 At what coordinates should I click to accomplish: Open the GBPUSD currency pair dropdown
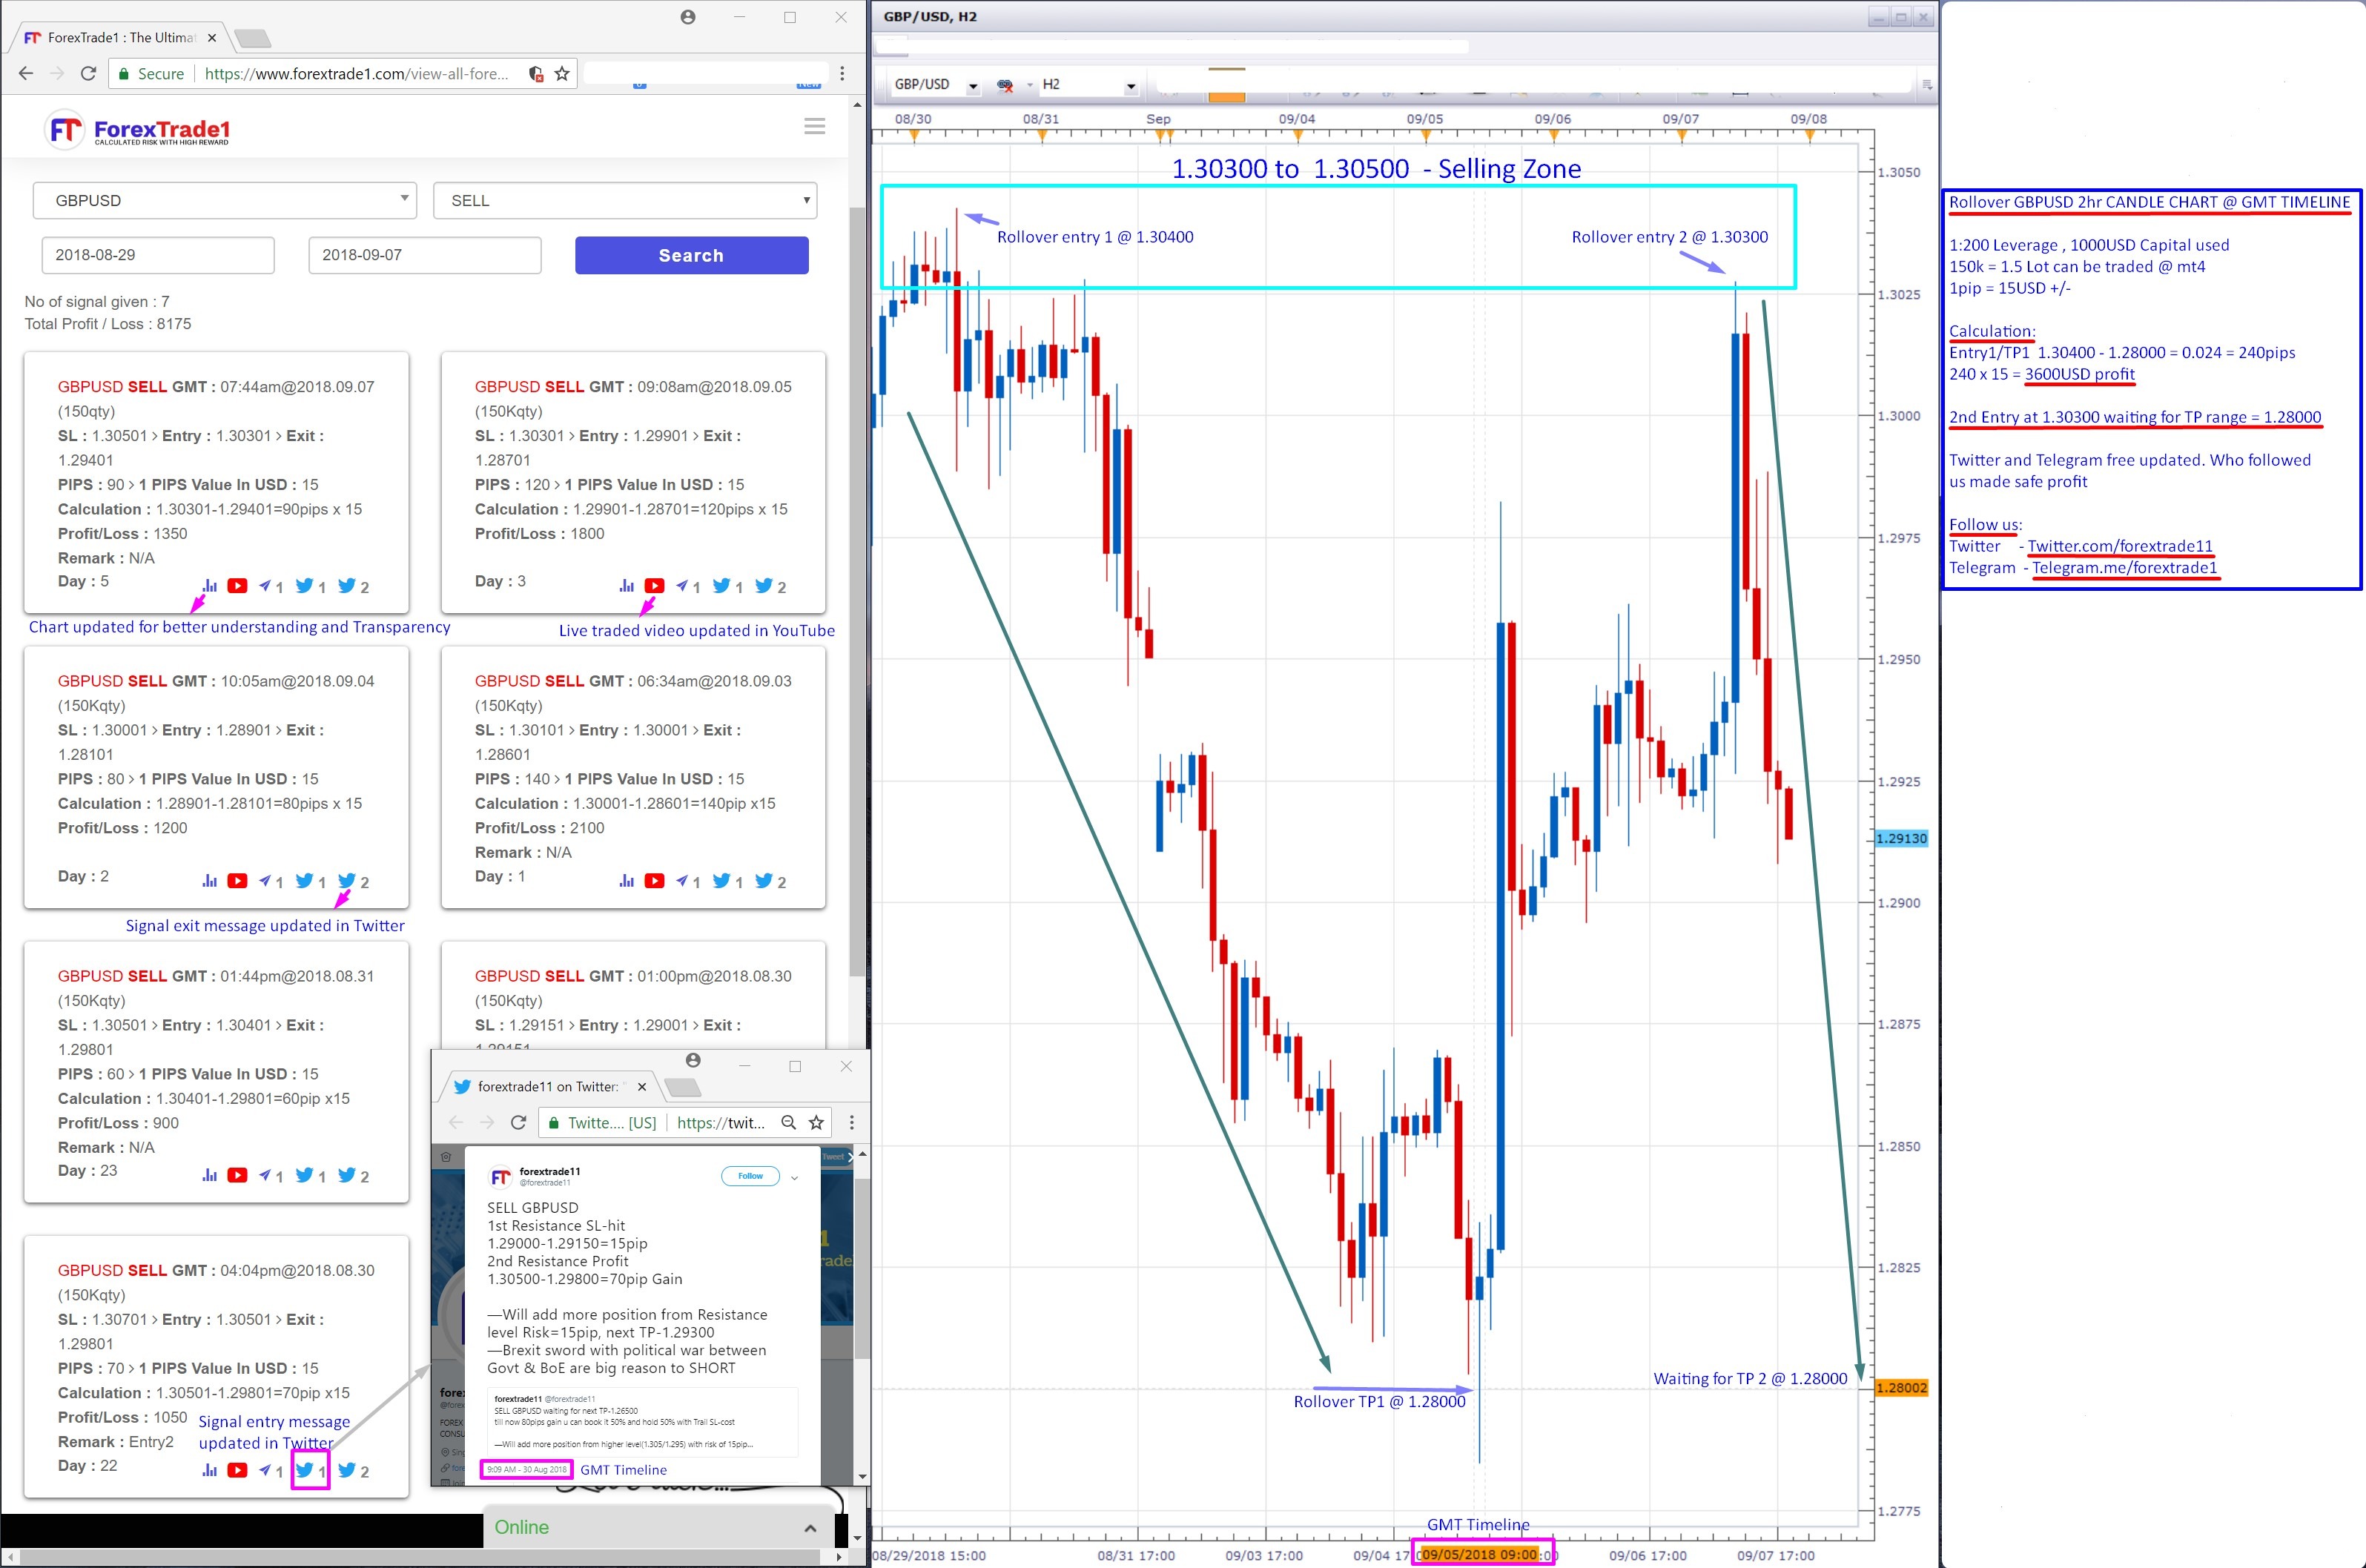click(225, 200)
